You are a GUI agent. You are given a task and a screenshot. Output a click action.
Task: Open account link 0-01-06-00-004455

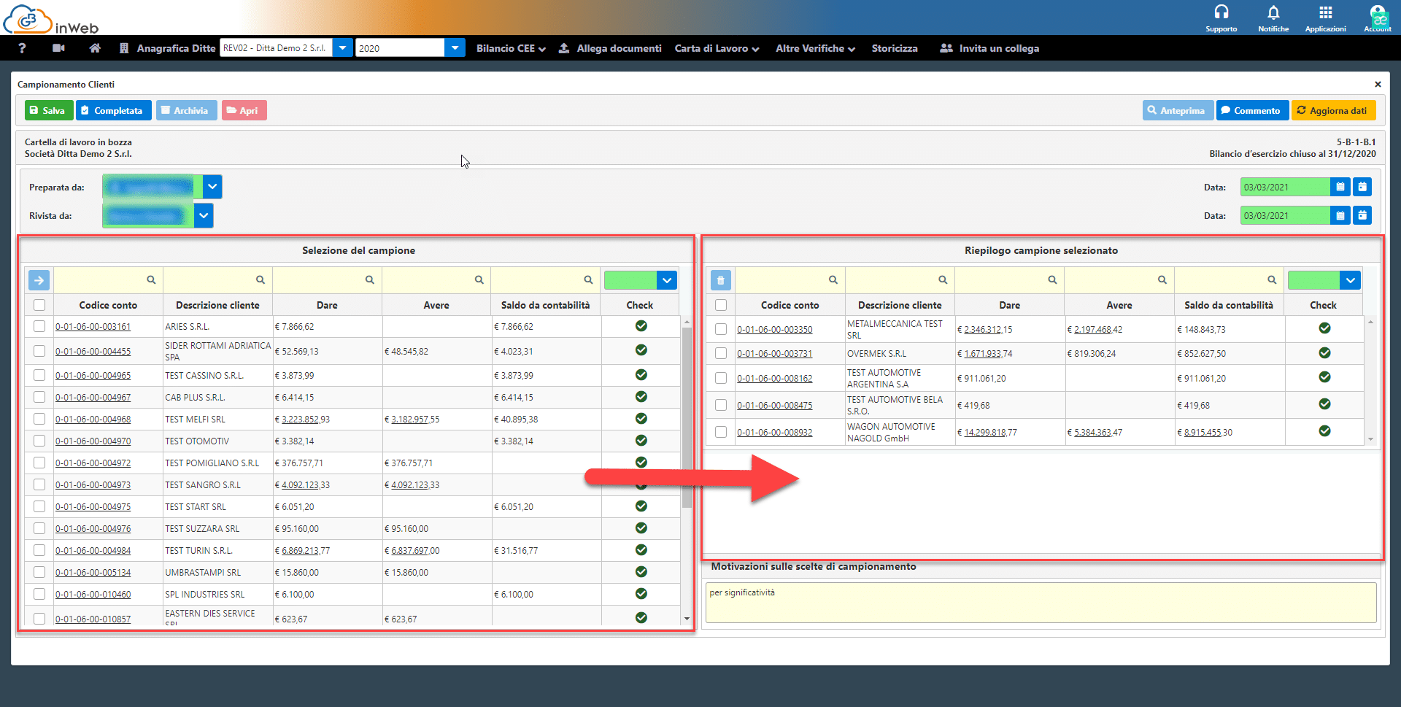93,352
